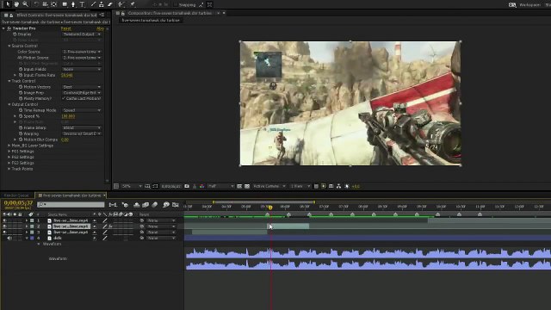This screenshot has width=551, height=310.
Task: Select layer 4 dlclc name in timeline
Action: [x=58, y=239]
